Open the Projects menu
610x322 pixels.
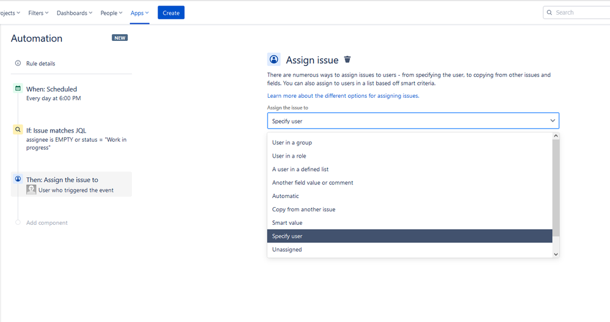(10, 13)
